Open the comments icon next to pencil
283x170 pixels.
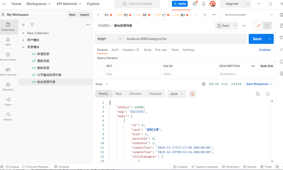tap(267, 26)
